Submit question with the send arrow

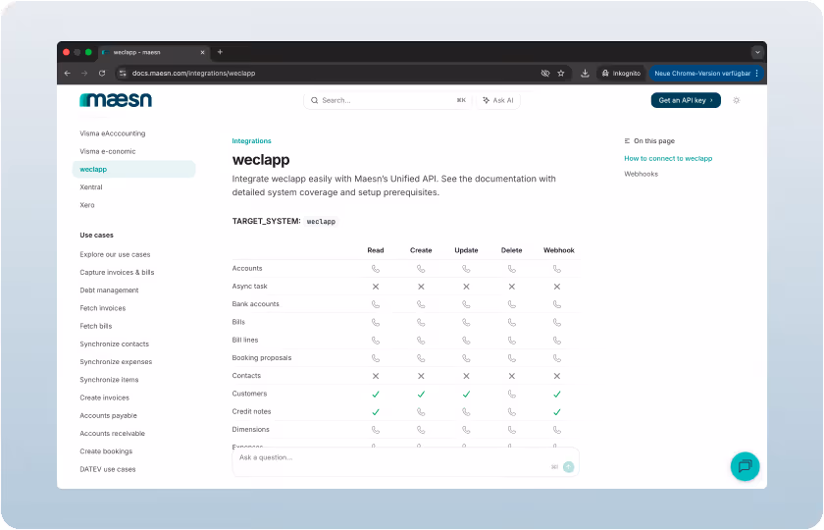(x=569, y=467)
